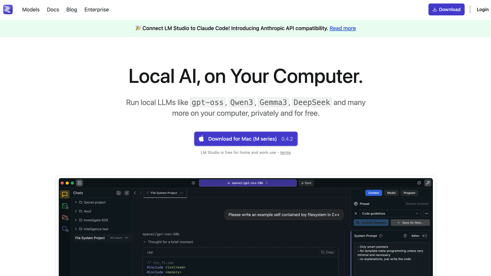Toggle the wrench settings panel button
491x276 pixels.
(x=428, y=183)
